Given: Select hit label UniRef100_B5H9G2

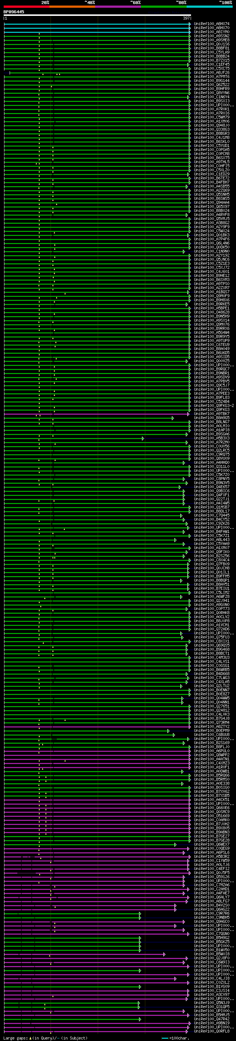Looking at the screenshot, I should click(211, 938).
